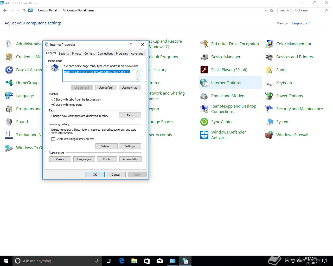Open the Windows Start menu
This screenshot has height=266, width=333.
click(6, 261)
